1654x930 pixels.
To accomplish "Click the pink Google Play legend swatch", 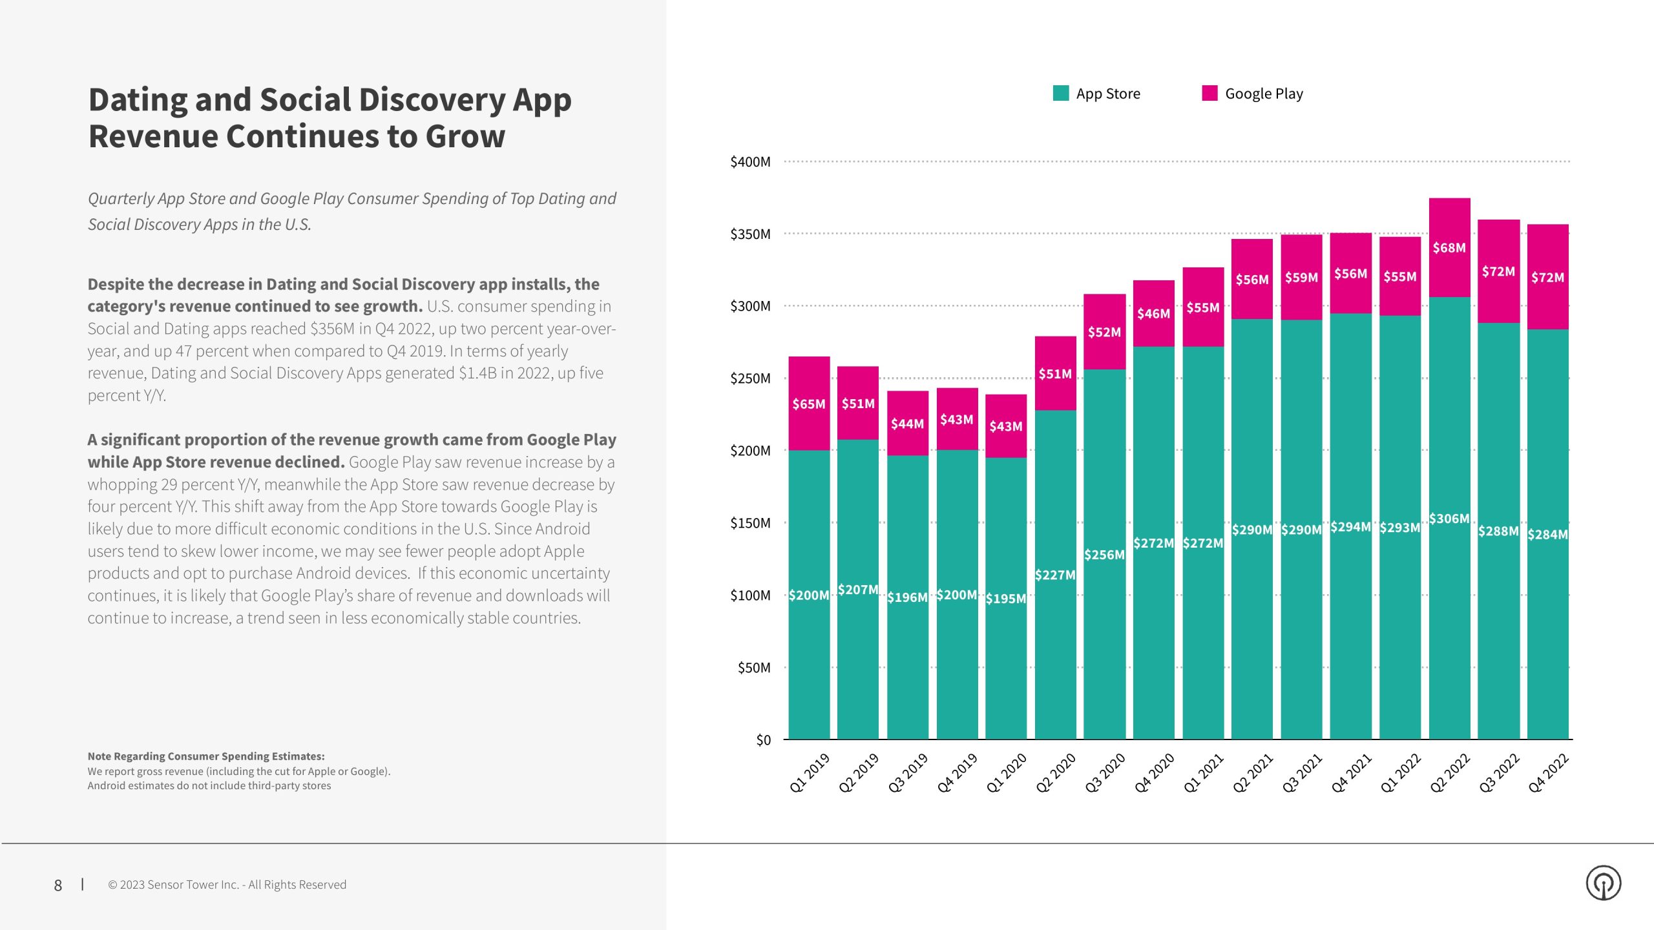I will tap(1209, 93).
